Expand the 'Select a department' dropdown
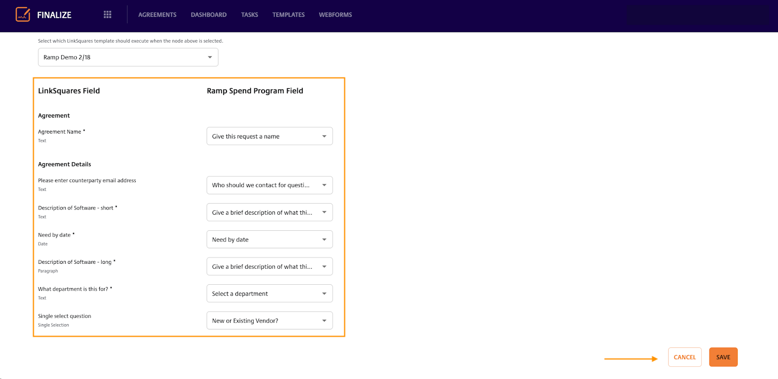This screenshot has height=379, width=778. 269,294
